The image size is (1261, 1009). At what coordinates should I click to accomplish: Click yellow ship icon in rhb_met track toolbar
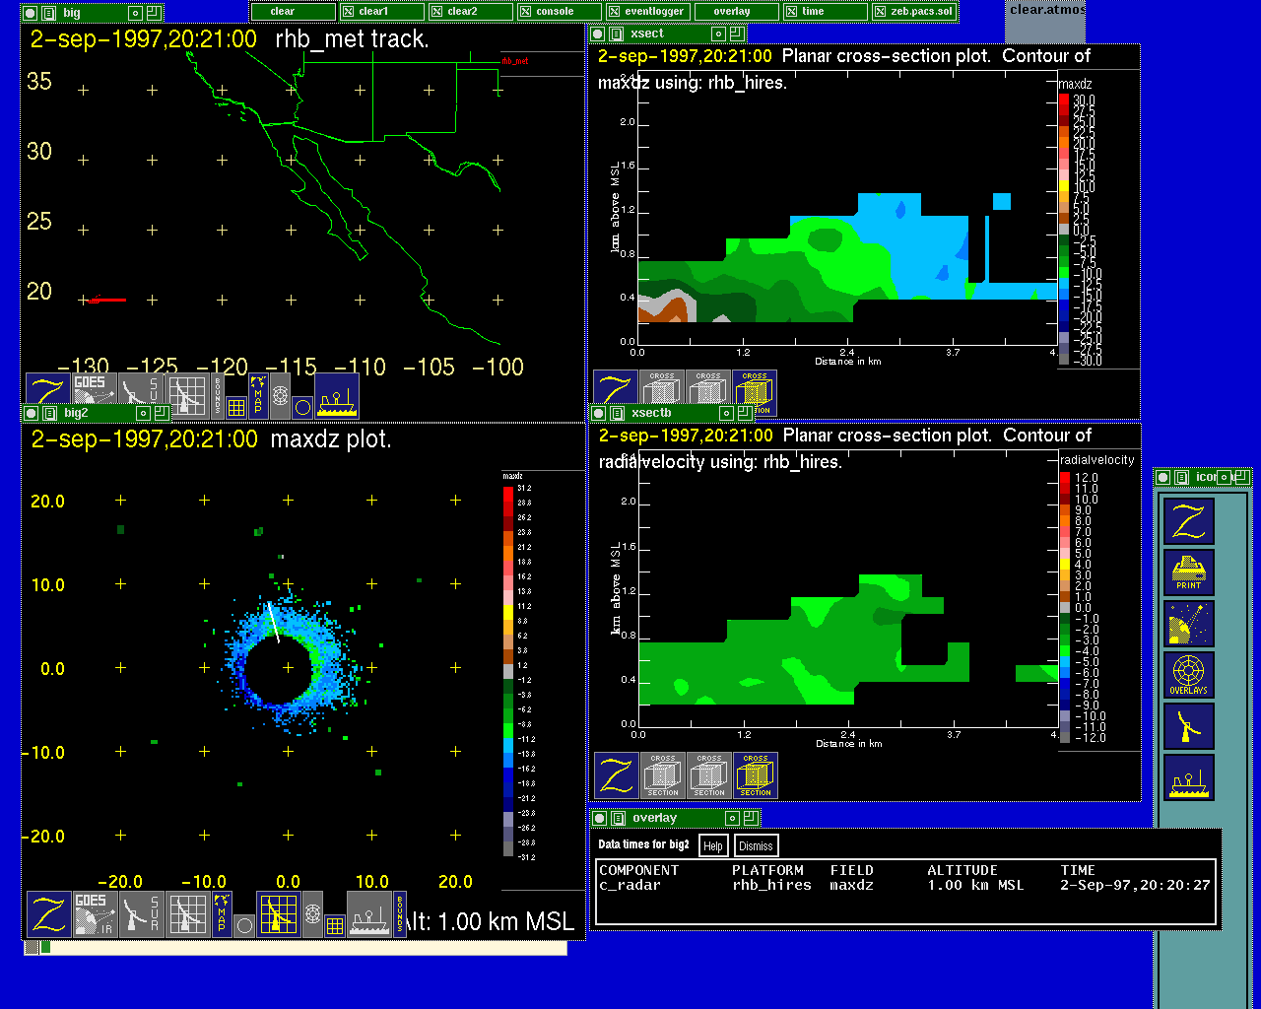[337, 394]
